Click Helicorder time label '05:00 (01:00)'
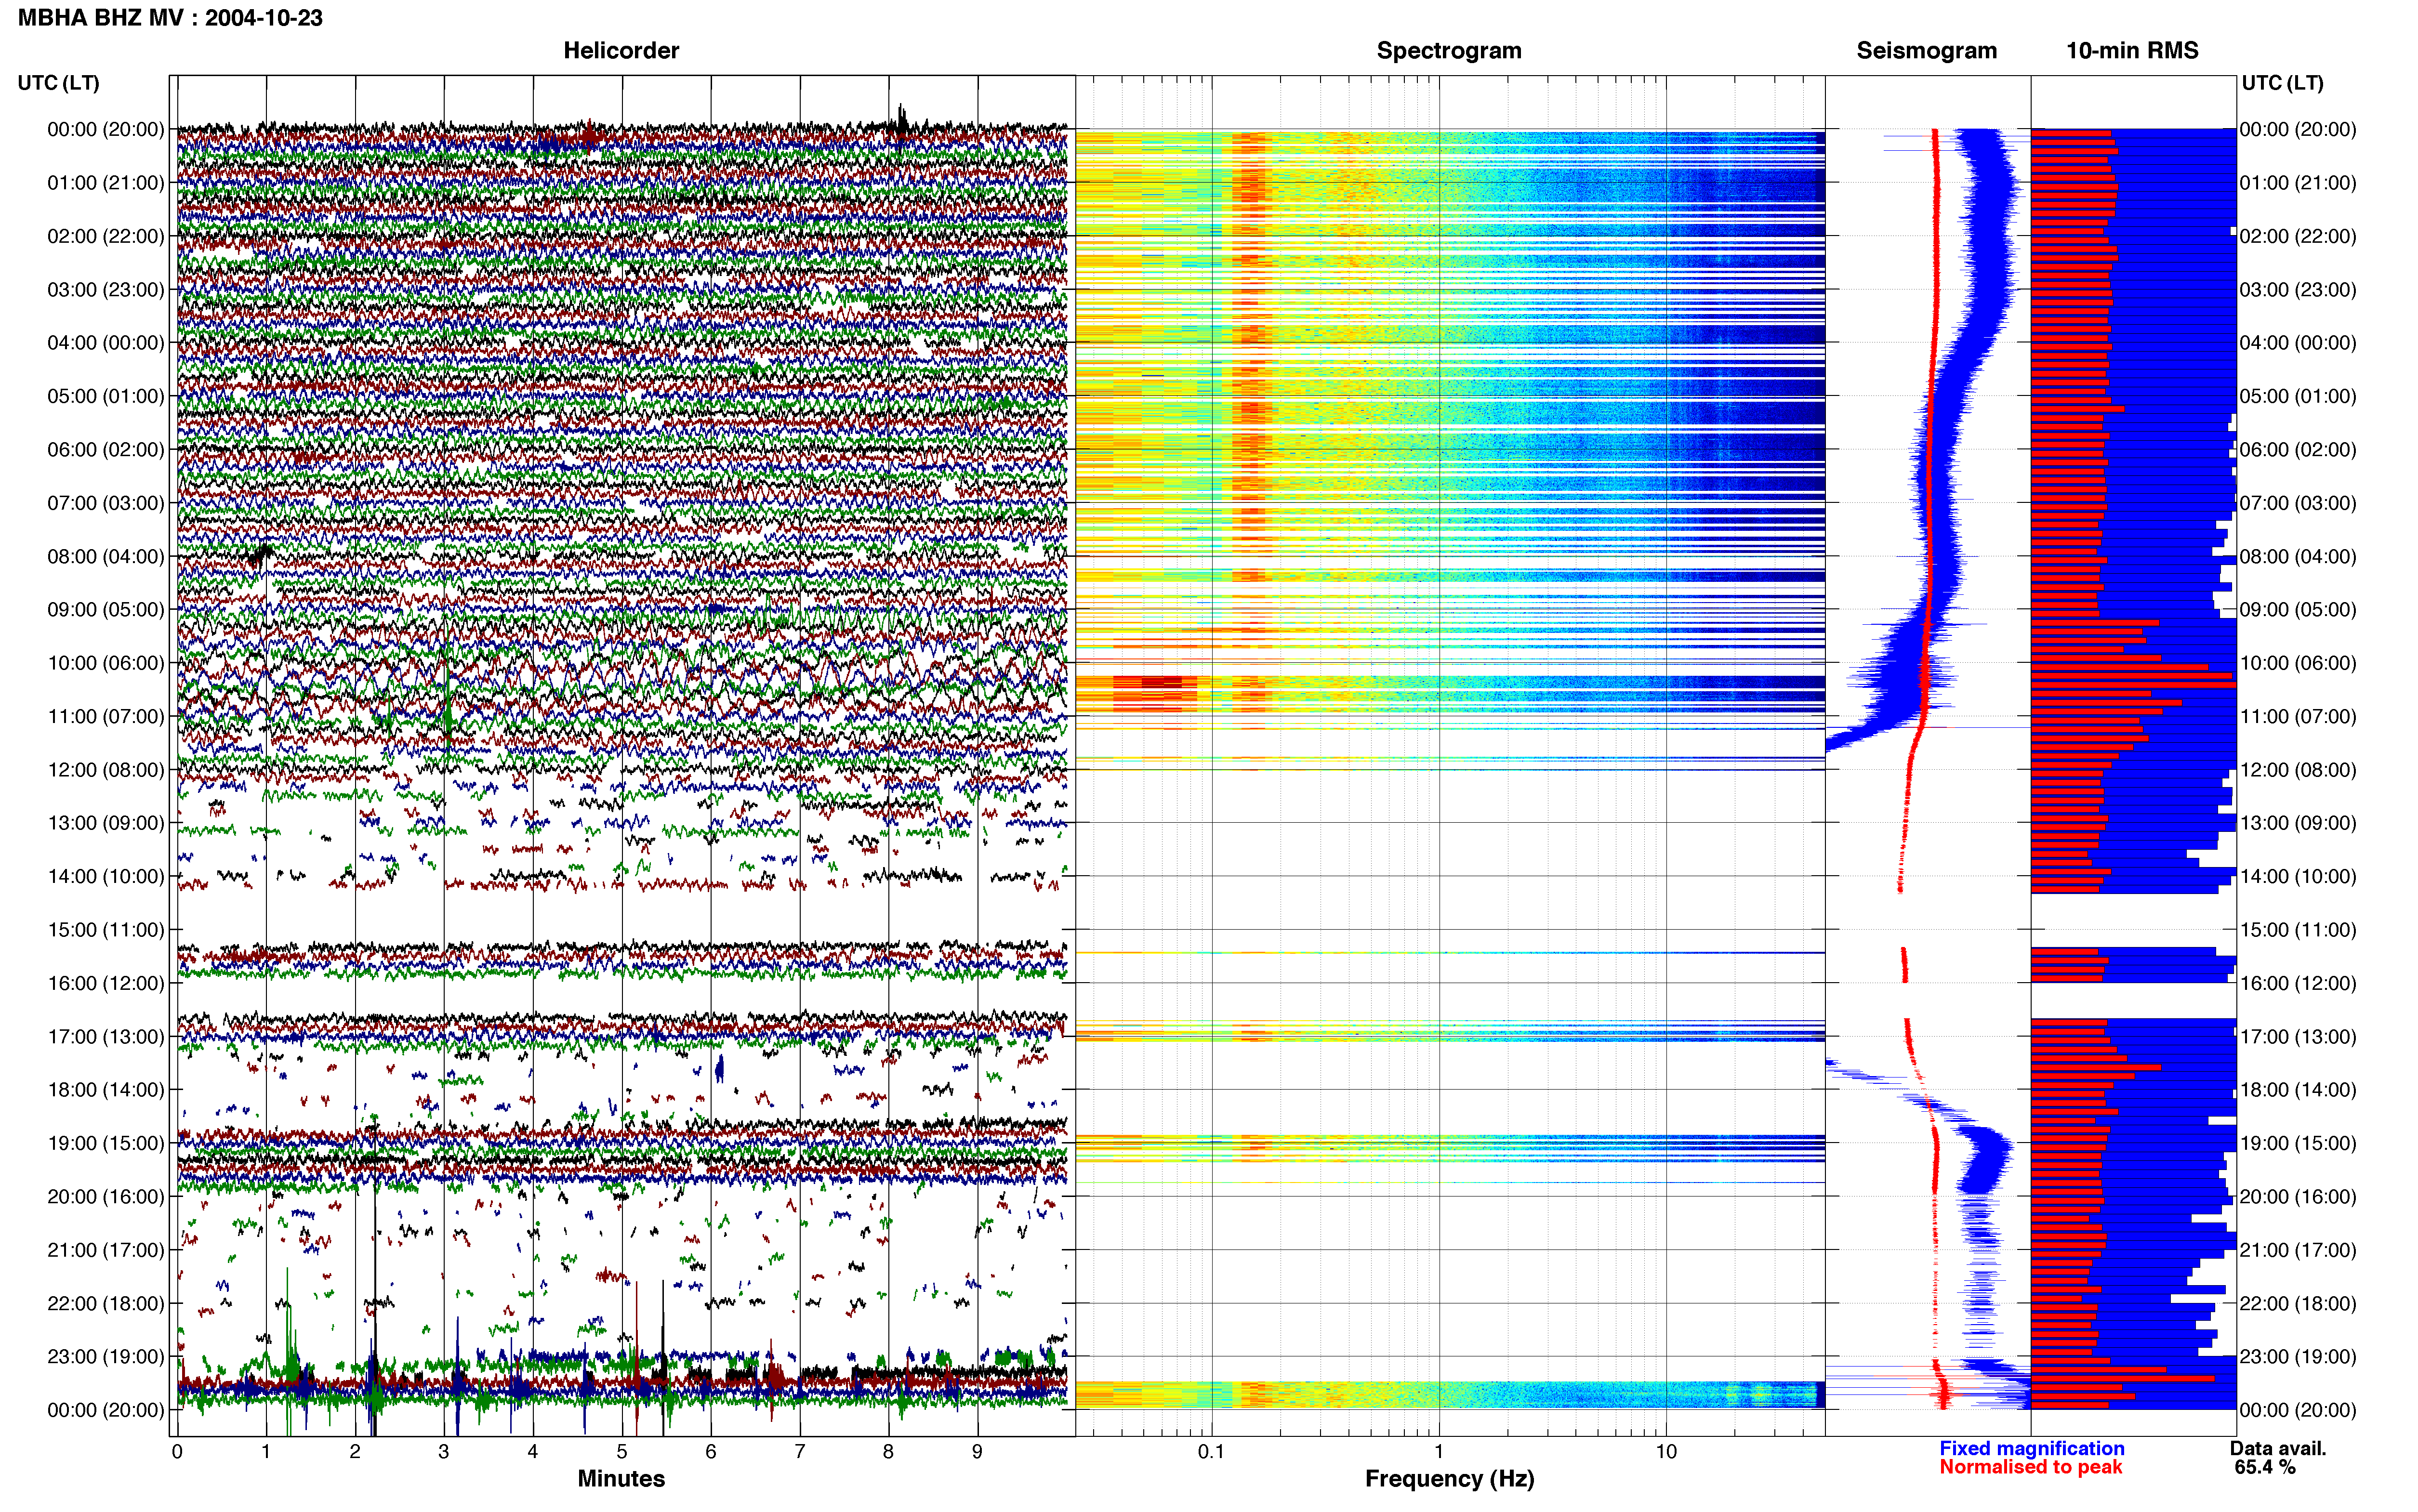 coord(106,396)
